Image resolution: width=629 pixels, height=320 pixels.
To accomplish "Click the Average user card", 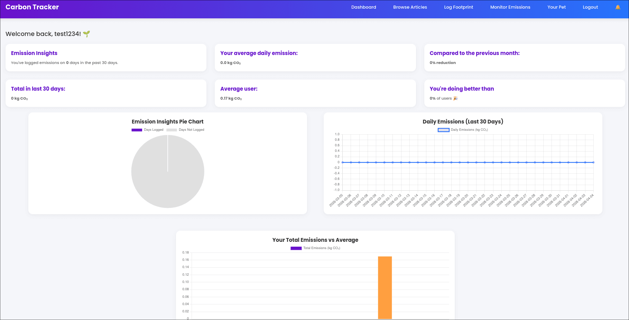I will pyautogui.click(x=315, y=93).
